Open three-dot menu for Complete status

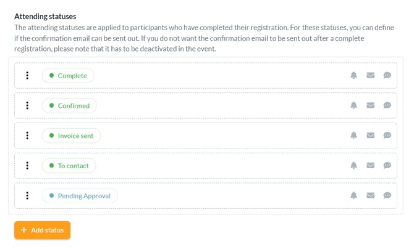pyautogui.click(x=27, y=76)
